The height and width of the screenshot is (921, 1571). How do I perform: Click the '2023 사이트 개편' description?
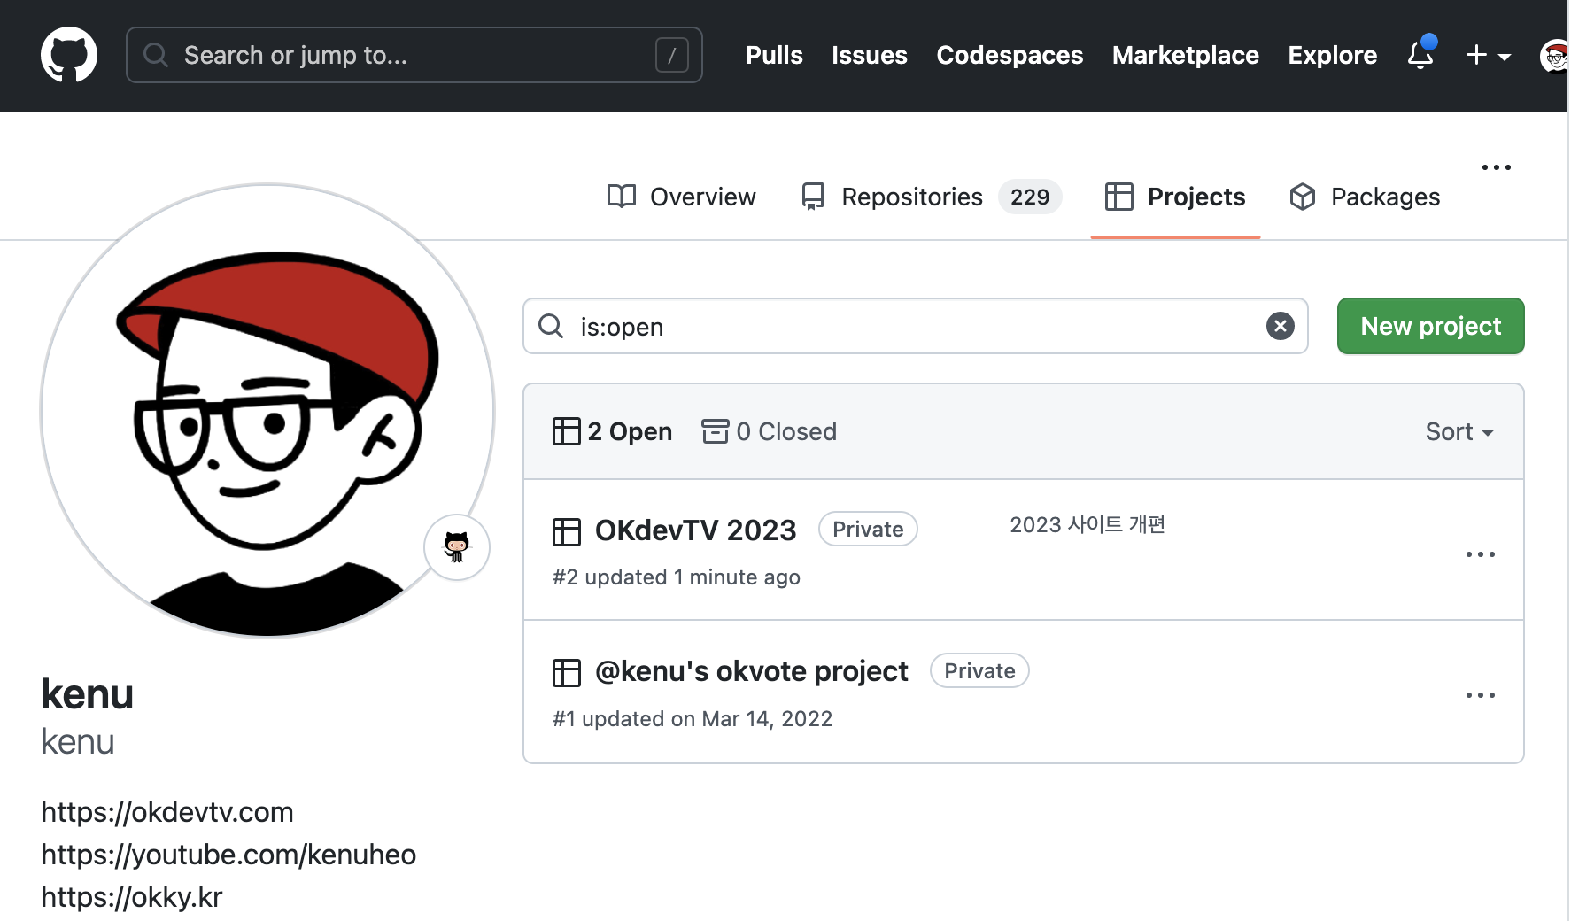(1087, 525)
